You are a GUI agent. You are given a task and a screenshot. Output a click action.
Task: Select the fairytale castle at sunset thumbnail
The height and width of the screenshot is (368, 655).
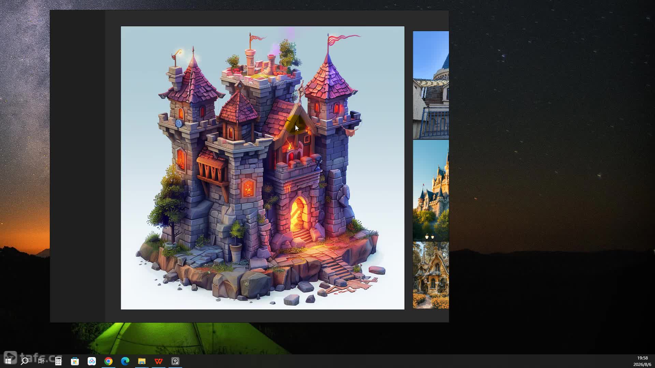(x=431, y=190)
